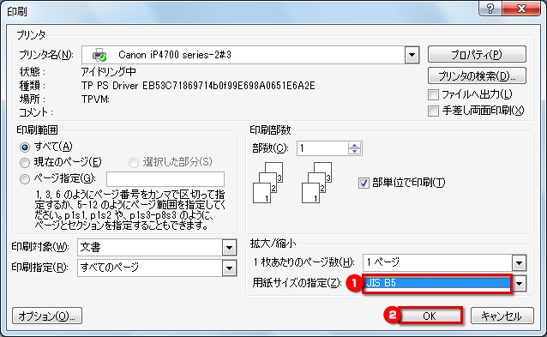Select ページ指定(G) radio button

25,179
